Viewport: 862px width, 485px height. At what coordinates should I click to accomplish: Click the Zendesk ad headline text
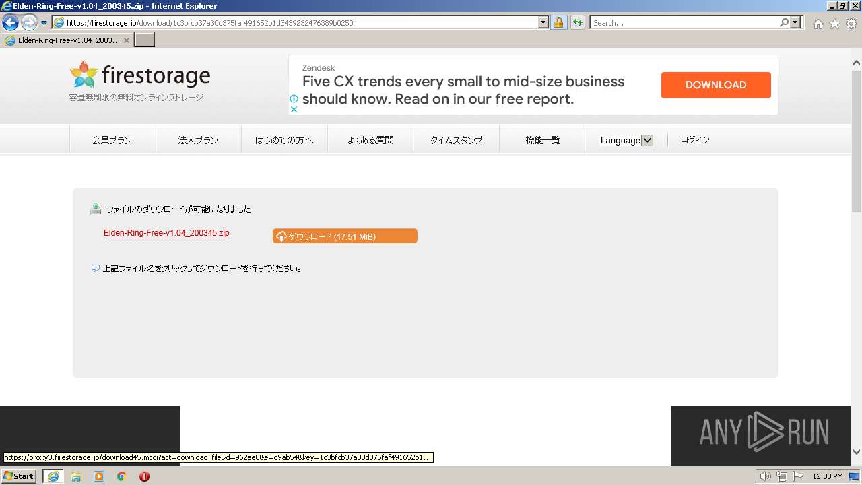pyautogui.click(x=463, y=90)
